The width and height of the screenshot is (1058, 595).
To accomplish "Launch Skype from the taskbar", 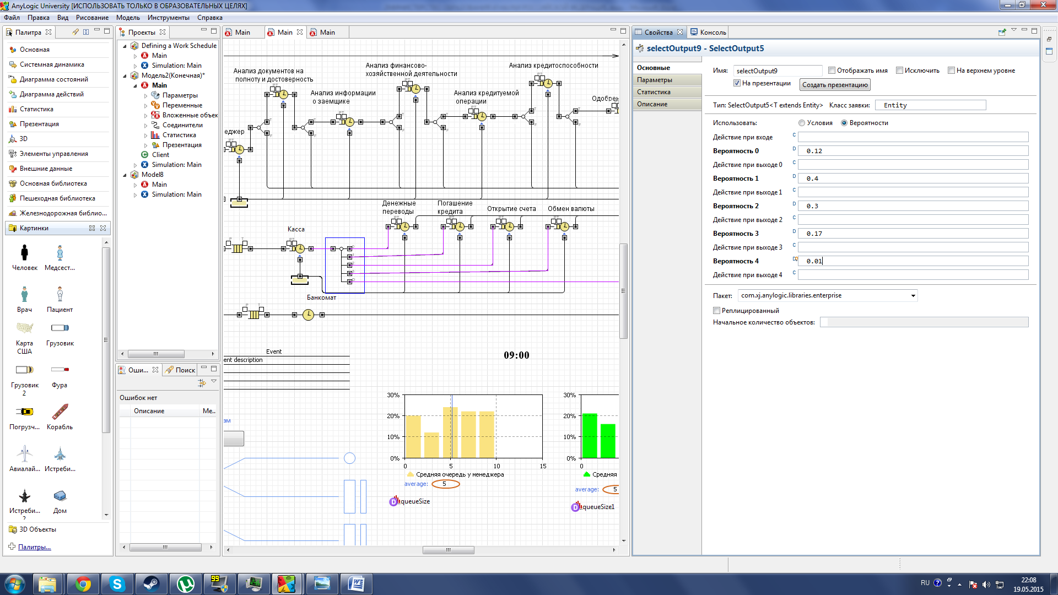I will (x=117, y=584).
